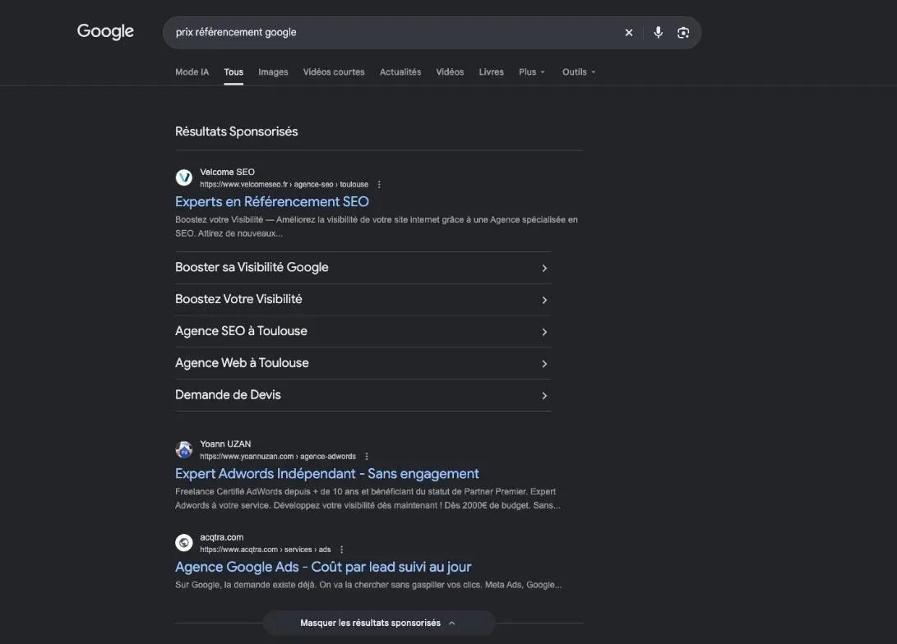Image resolution: width=897 pixels, height=644 pixels.
Task: Open Demande de Devis sitelink text
Action: pos(228,395)
